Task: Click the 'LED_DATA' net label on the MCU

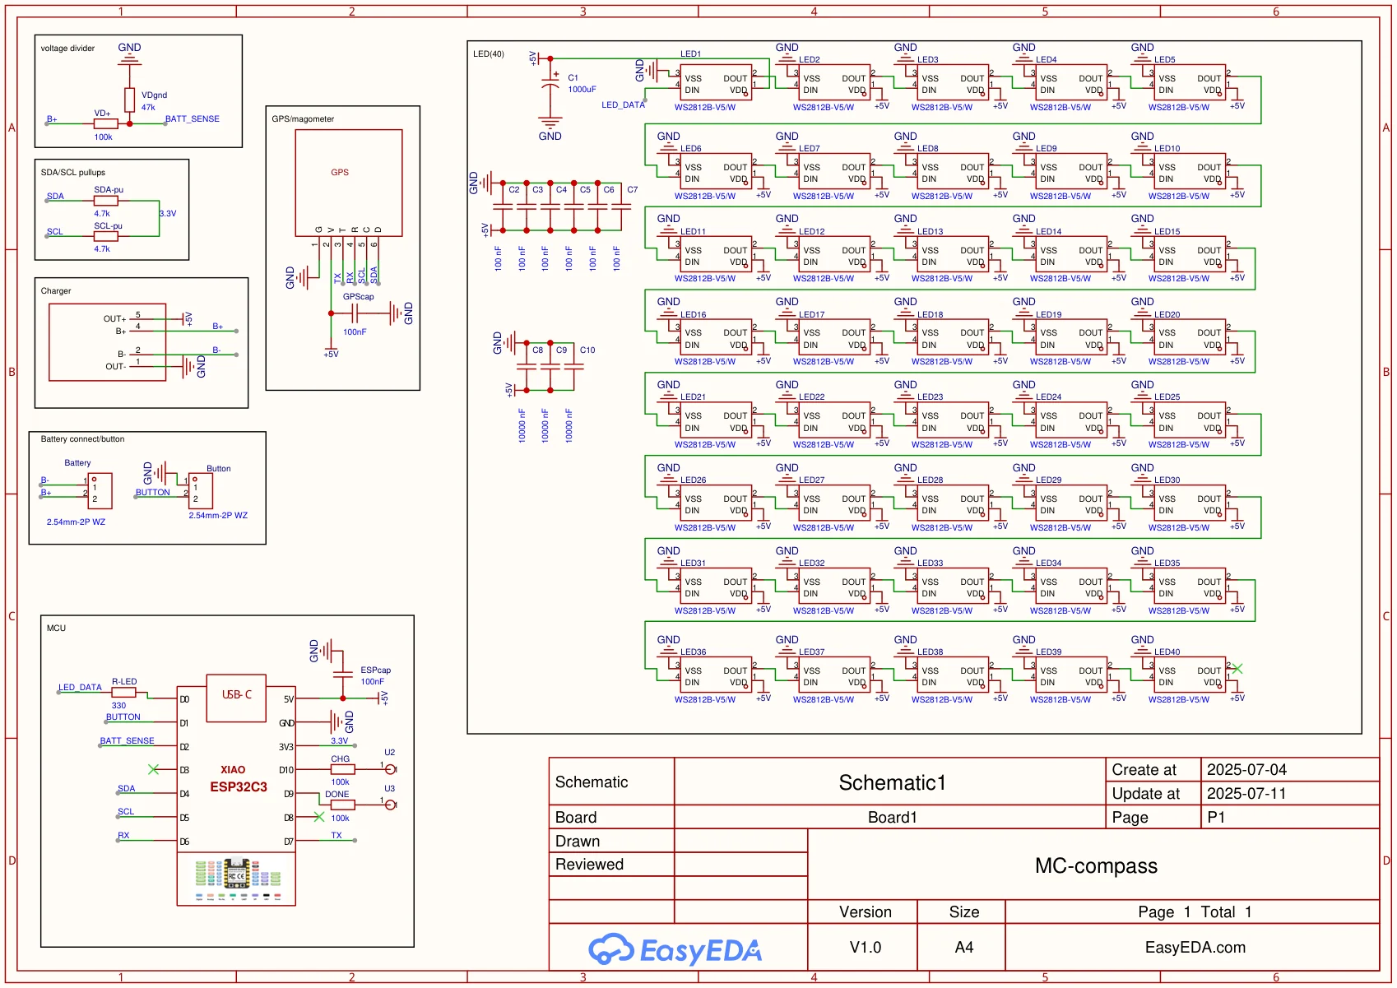Action: click(x=80, y=688)
